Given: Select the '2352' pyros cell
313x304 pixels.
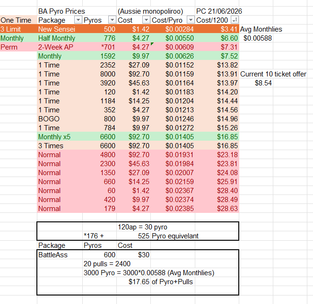Looking at the screenshot, I should (x=99, y=65).
